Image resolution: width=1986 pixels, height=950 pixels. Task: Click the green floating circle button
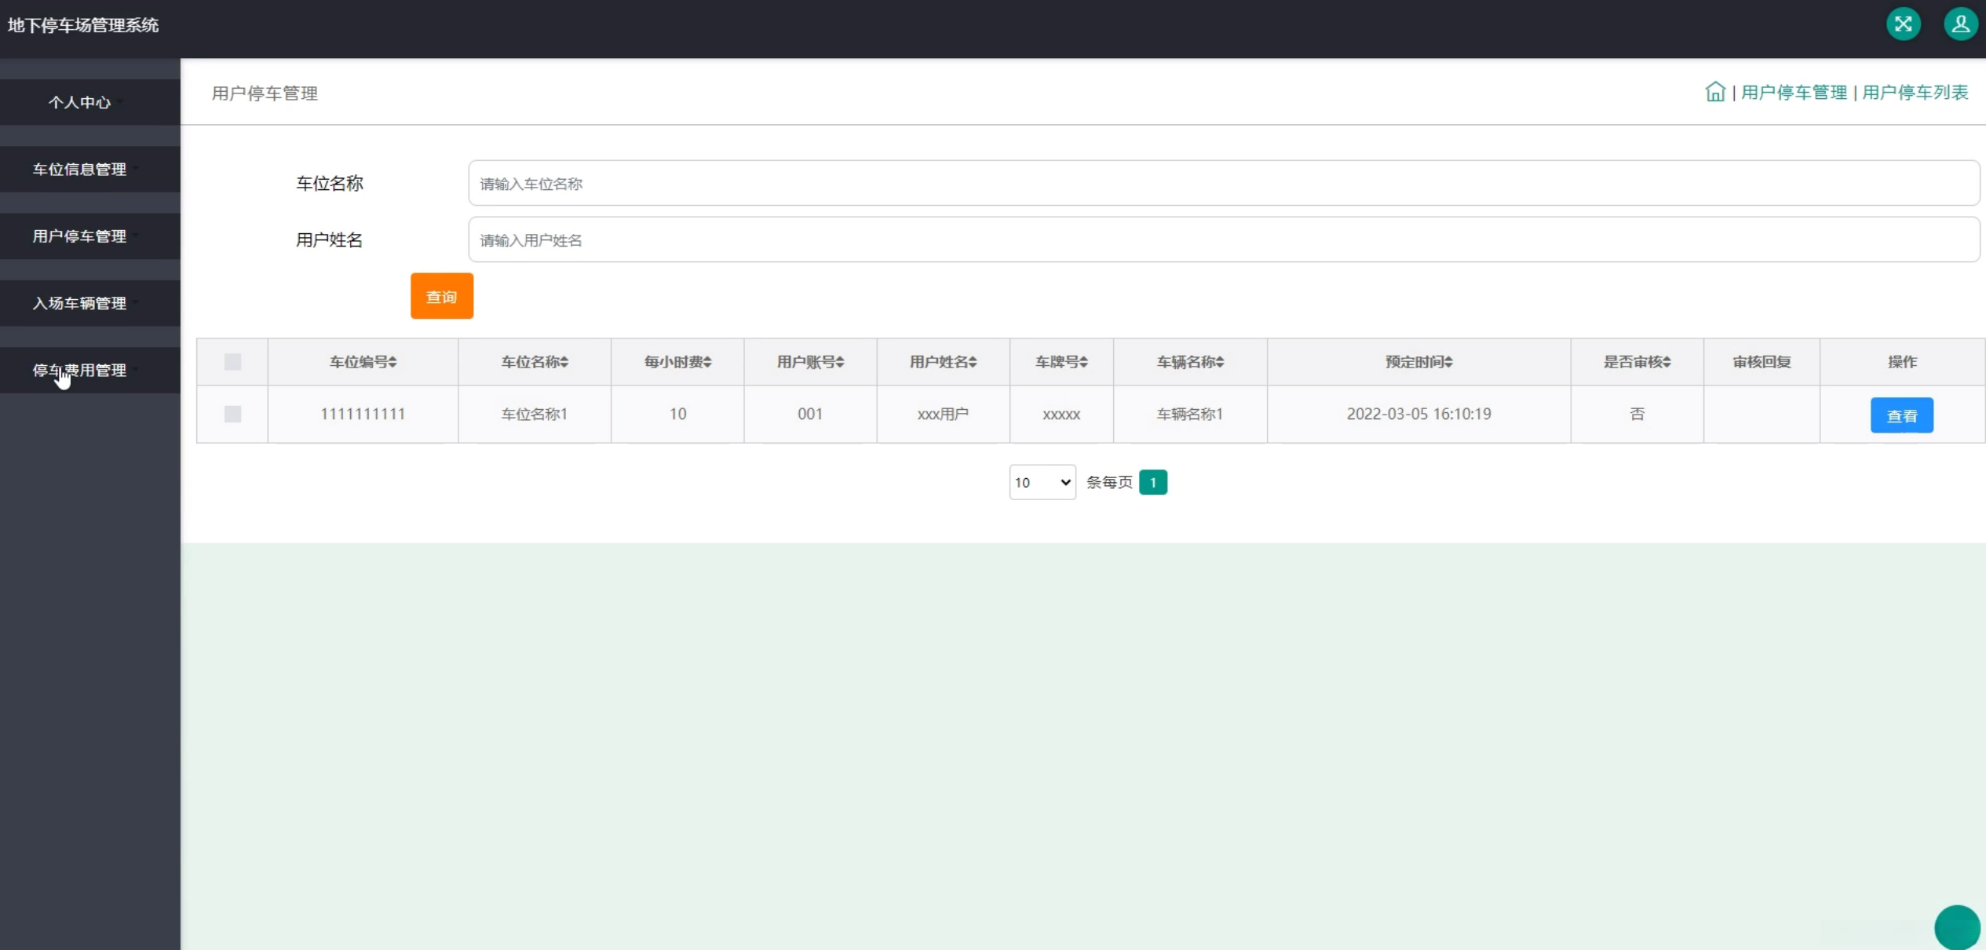pos(1956,927)
